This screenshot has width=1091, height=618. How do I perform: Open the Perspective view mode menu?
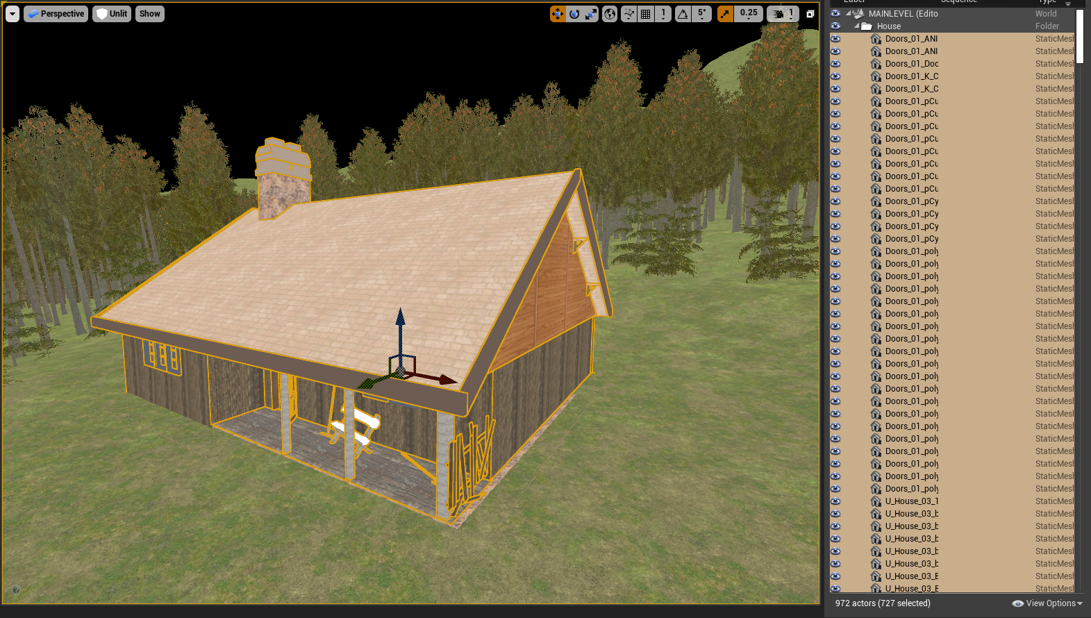coord(56,14)
